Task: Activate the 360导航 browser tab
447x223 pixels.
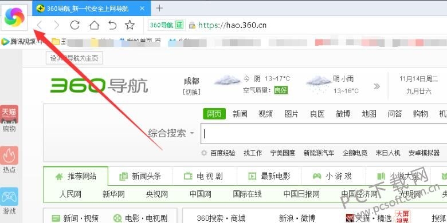Action: 92,8
